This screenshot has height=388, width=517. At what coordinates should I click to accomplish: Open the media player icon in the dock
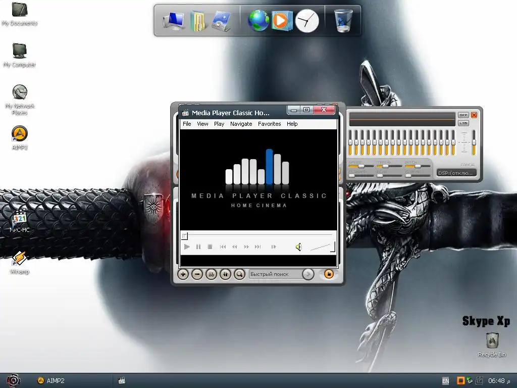coord(282,21)
